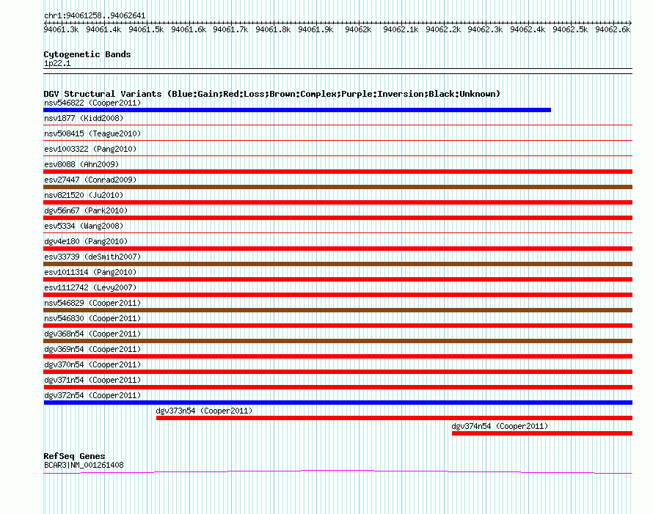Click the 1p22.1 cytogenetic band label
Viewport: 653px width, 514px height.
[57, 63]
